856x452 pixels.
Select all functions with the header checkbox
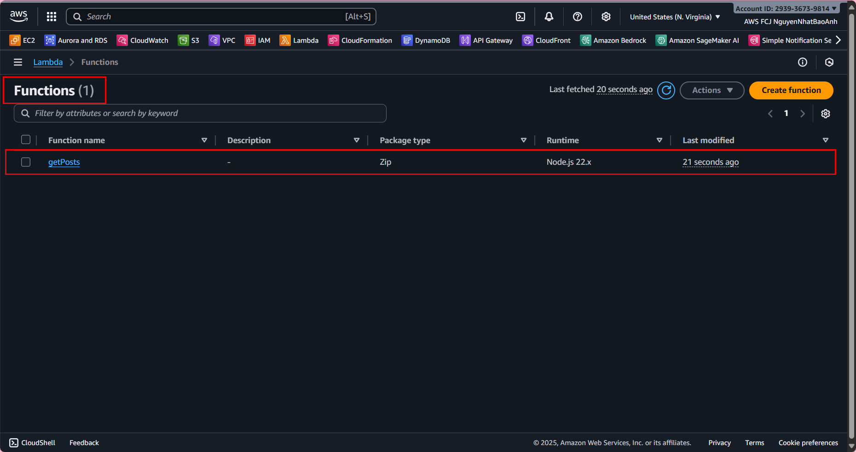[26, 140]
